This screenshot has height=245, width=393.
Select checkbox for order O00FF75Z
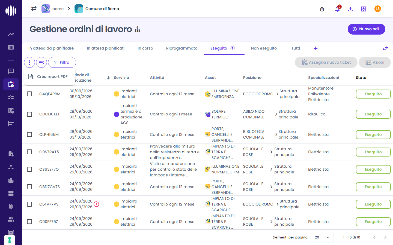tap(29, 222)
